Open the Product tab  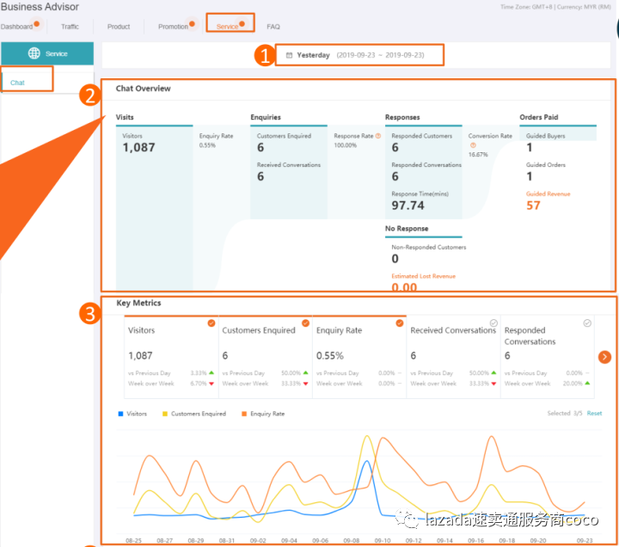click(x=119, y=27)
